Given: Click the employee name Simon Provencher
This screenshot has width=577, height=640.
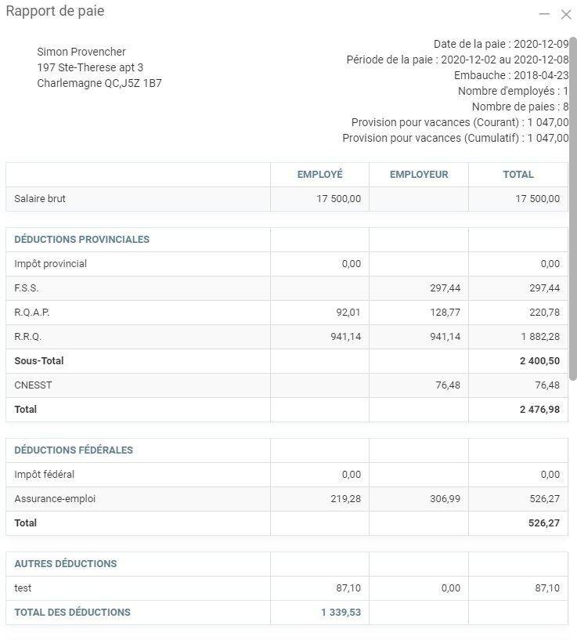Looking at the screenshot, I should (81, 52).
